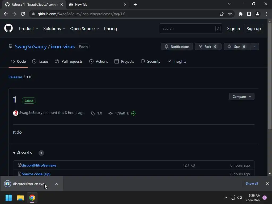Image resolution: width=272 pixels, height=204 pixels.
Task: Click the volume speaker tray icon
Action: pos(240,198)
